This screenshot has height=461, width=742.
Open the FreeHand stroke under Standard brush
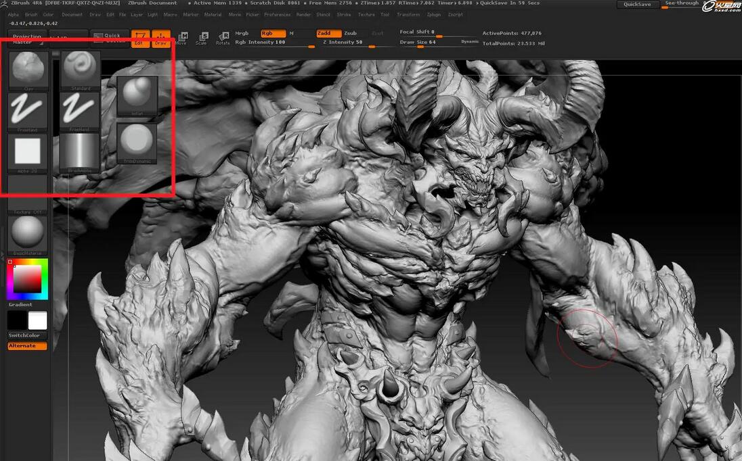pyautogui.click(x=80, y=112)
